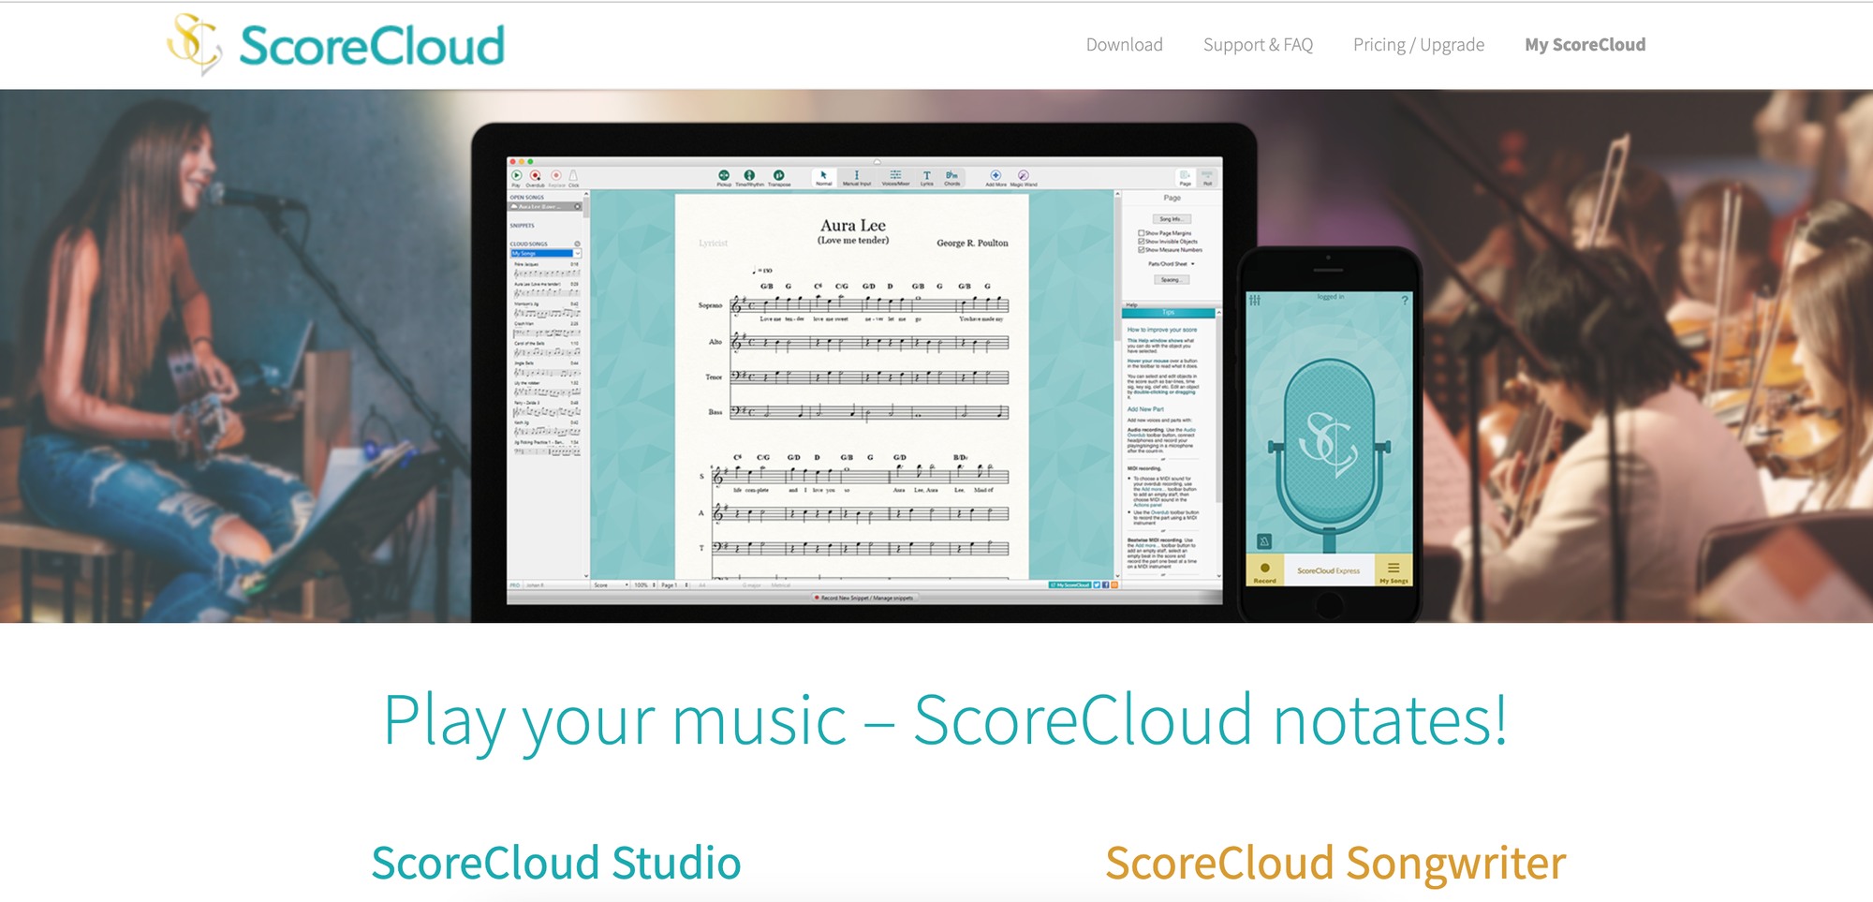This screenshot has height=902, width=1873.
Task: Open the Transpose tool
Action: [778, 176]
